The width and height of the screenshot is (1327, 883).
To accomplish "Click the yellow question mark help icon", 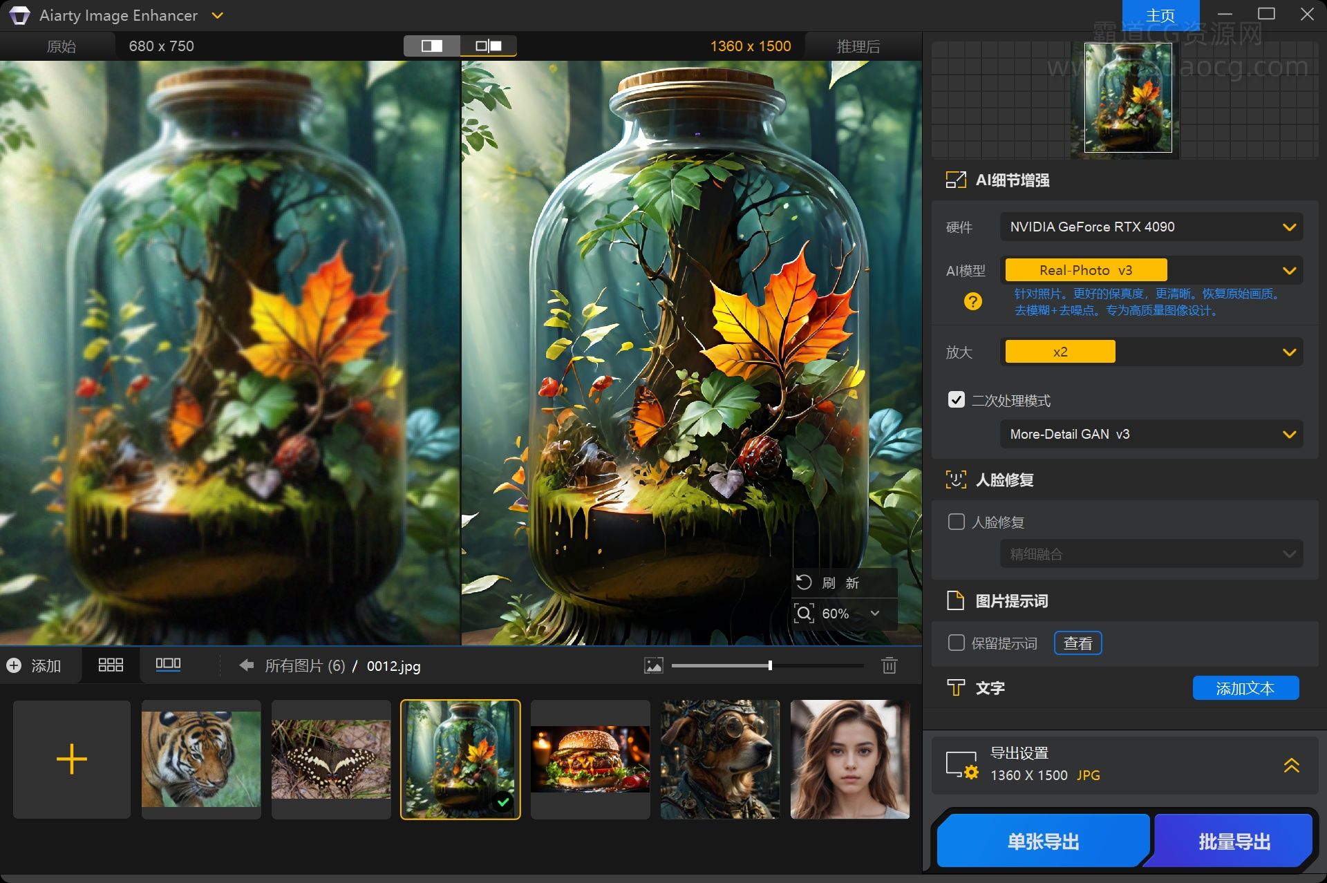I will coord(973,301).
